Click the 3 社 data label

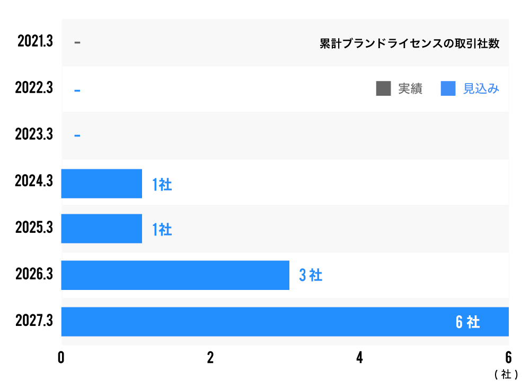click(311, 276)
